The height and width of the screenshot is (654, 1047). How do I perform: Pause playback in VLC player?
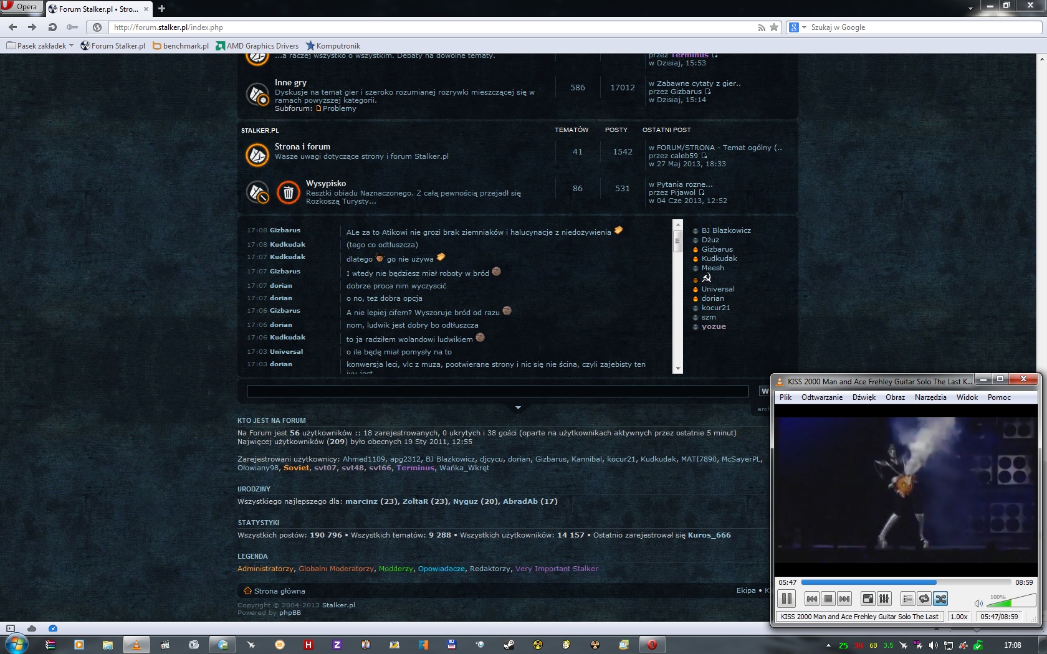[786, 599]
